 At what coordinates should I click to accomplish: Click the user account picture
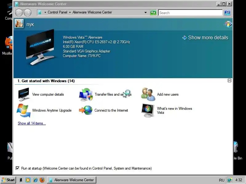(19, 24)
